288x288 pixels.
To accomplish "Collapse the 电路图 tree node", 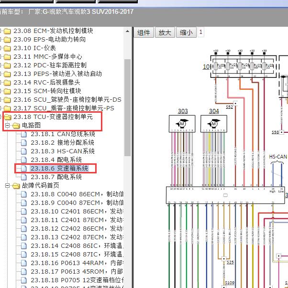I will coord(8,126).
